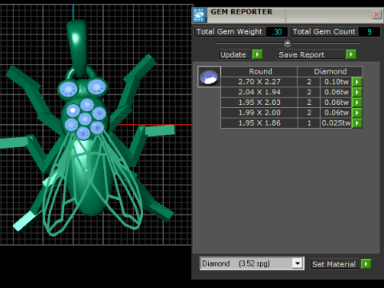Click the Diamond column header

click(330, 71)
